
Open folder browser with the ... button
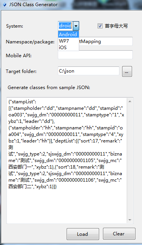point(127,71)
